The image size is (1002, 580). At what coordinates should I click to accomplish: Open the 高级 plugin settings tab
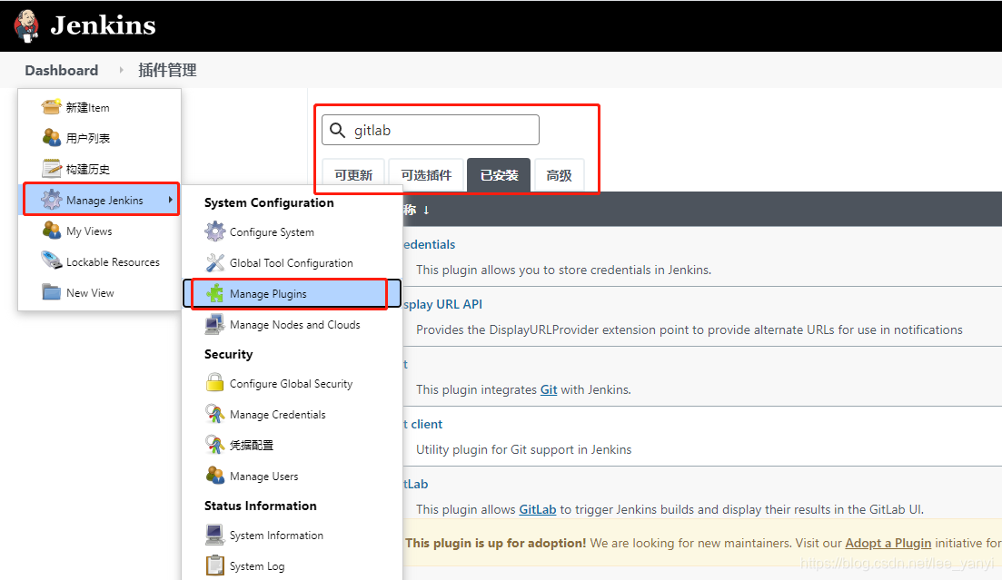560,174
